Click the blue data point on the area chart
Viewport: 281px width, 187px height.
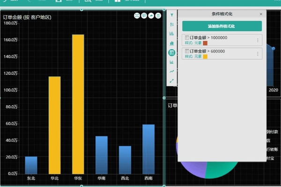(x=274, y=49)
